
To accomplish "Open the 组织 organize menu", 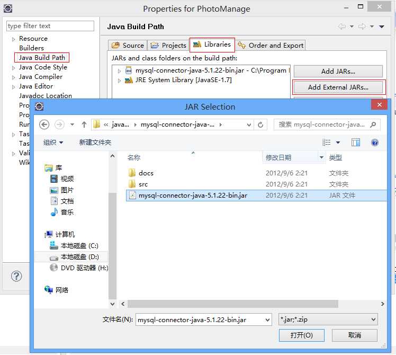I will pyautogui.click(x=53, y=143).
